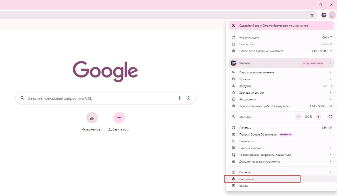Expand Закладки и списки submenu arrow
The height and width of the screenshot is (196, 337).
[330, 93]
